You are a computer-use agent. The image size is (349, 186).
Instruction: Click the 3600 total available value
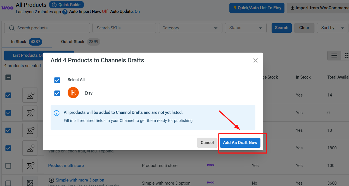332,183
